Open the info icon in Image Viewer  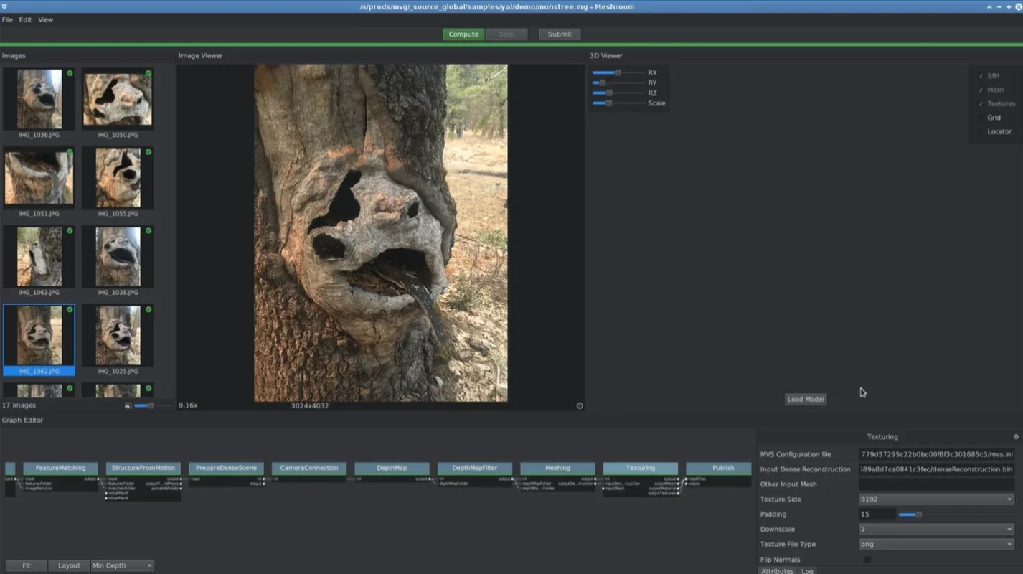(580, 405)
